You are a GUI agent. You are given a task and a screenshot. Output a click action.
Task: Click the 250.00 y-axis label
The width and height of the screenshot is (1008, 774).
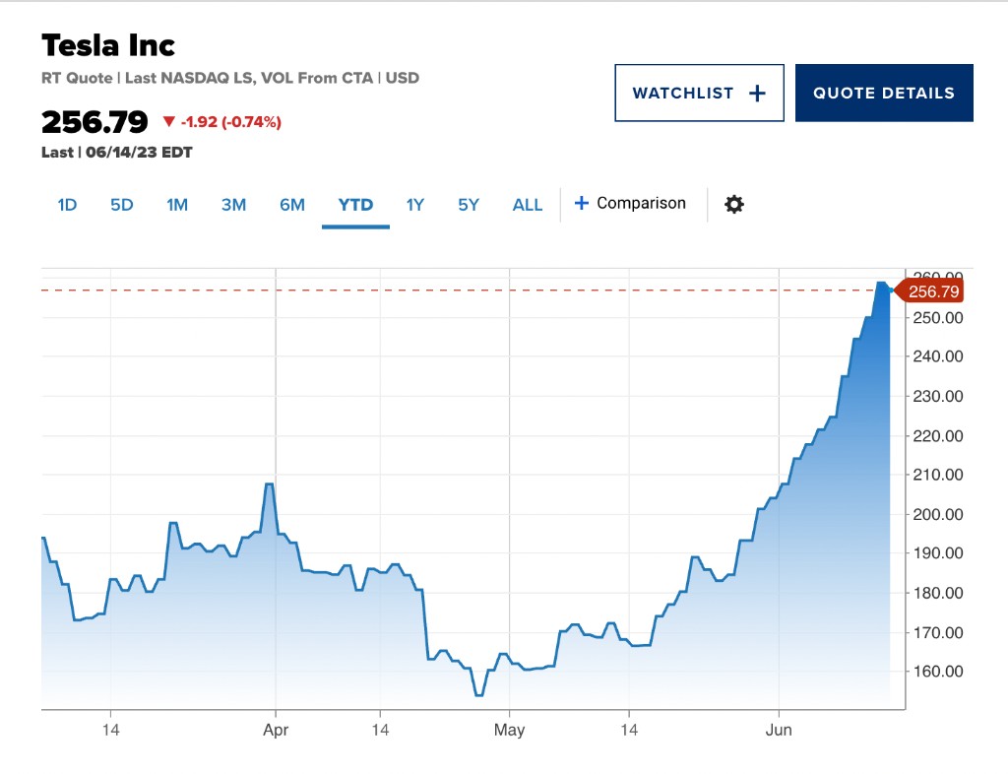click(x=938, y=317)
